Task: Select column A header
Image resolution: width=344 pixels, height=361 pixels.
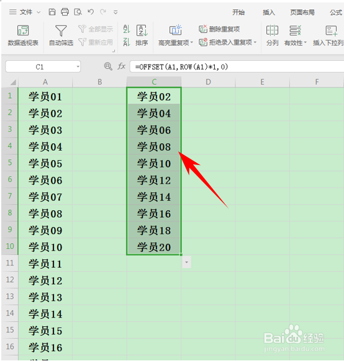Action: point(45,82)
